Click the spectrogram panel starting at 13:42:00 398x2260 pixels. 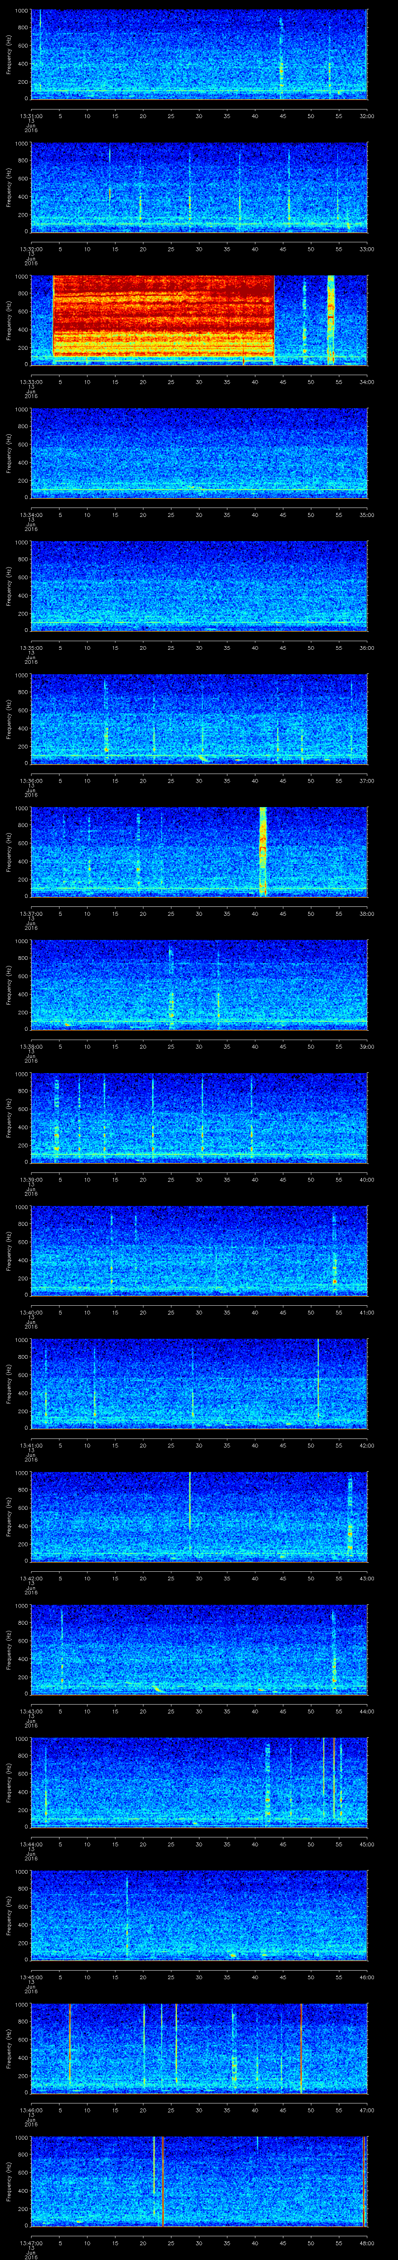(199, 1517)
